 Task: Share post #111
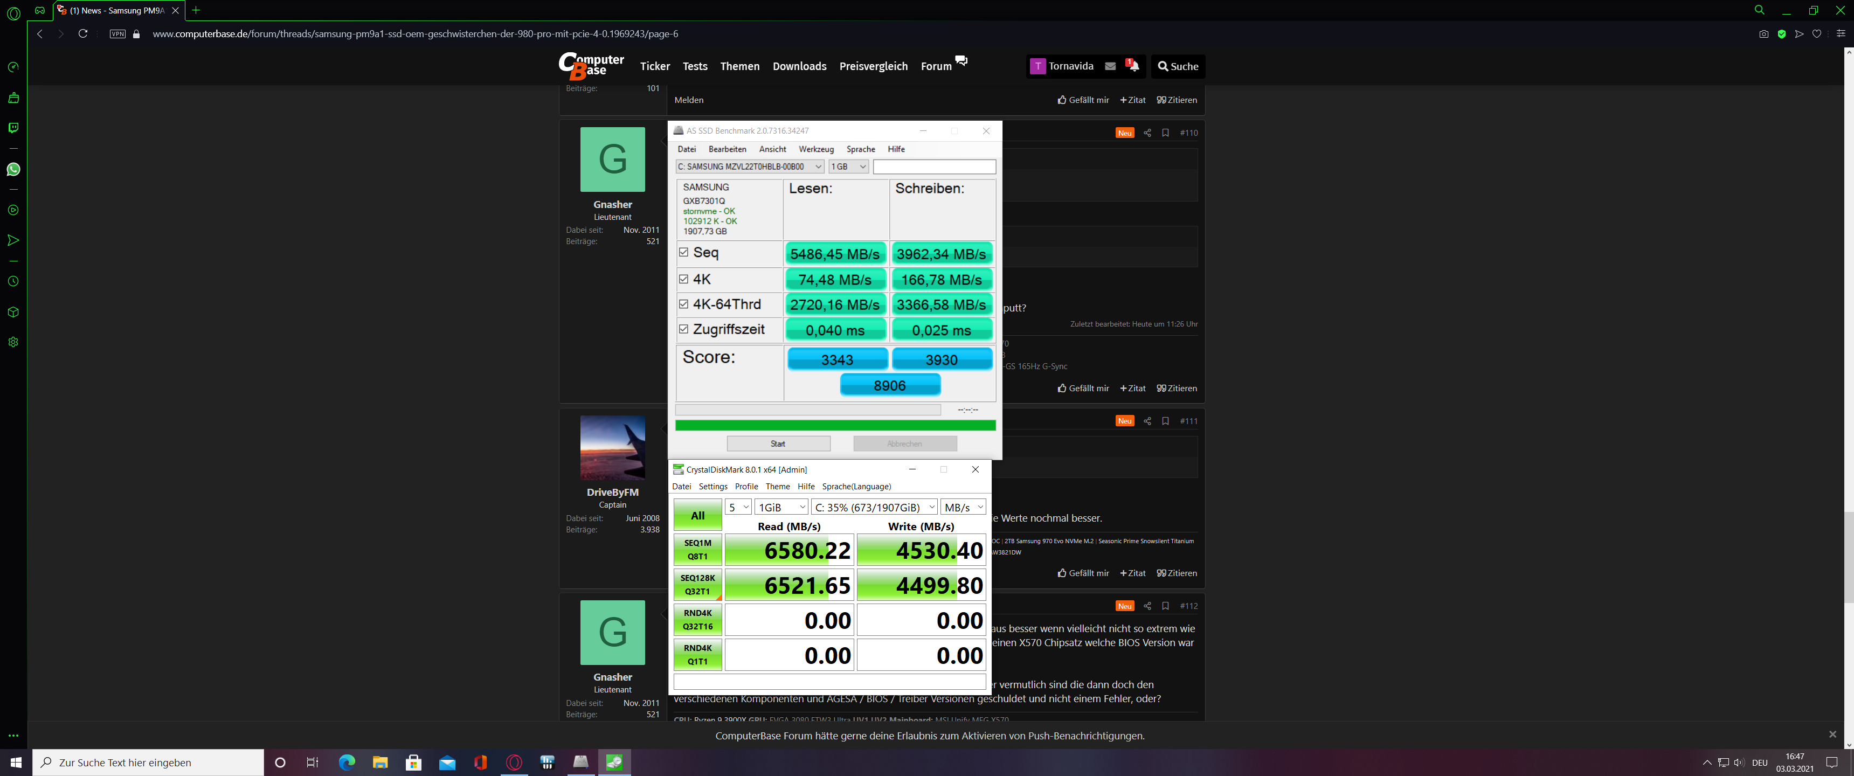pyautogui.click(x=1147, y=421)
